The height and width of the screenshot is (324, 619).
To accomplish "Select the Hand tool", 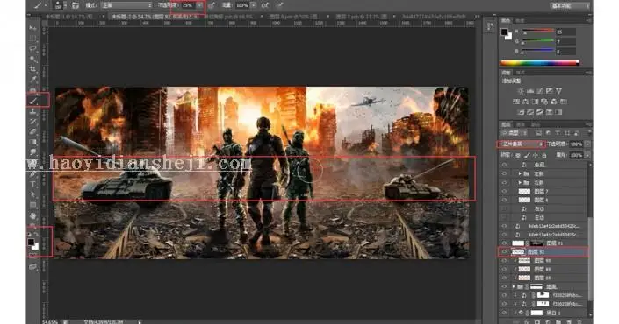I will (x=33, y=215).
